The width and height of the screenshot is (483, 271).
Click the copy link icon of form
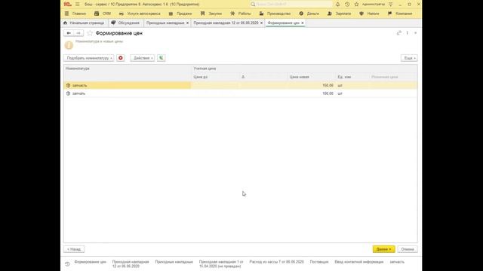[x=399, y=33]
